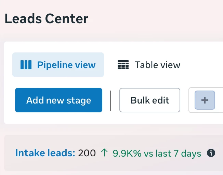Click the Intake leads count 200
This screenshot has width=223, height=175.
tap(87, 153)
